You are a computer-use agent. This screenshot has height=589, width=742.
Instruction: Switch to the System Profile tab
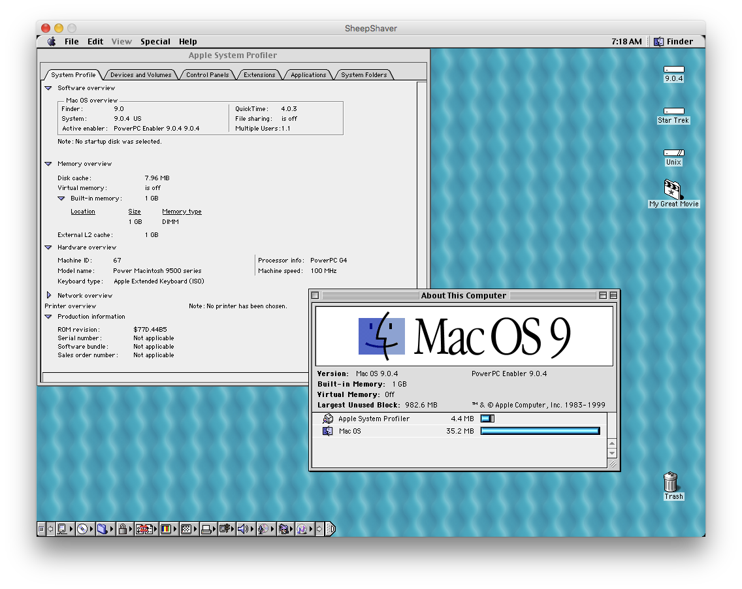pos(73,74)
